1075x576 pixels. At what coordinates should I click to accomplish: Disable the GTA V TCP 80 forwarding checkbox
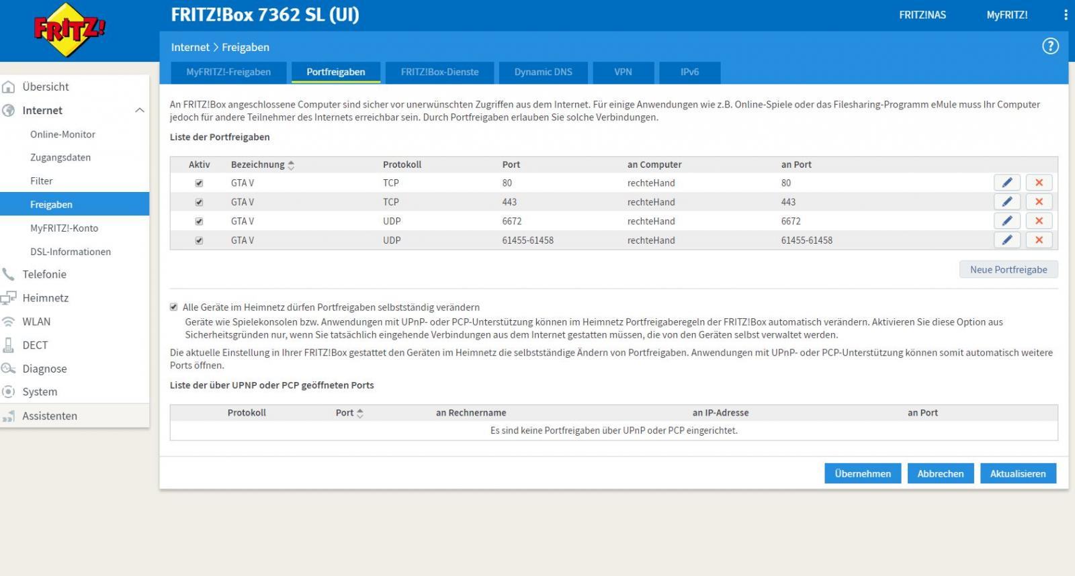[x=199, y=183]
